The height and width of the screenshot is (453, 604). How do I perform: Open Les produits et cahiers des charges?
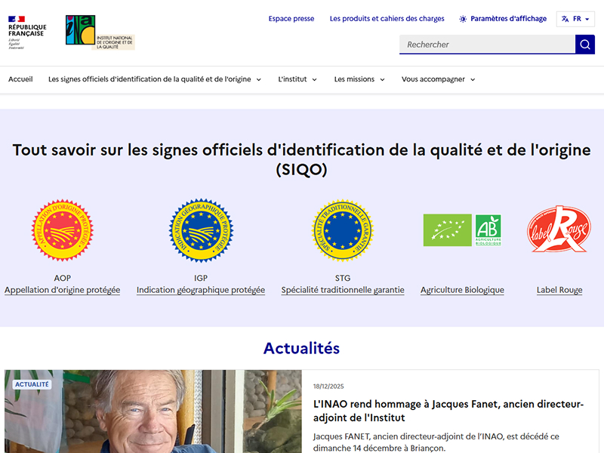coord(387,18)
